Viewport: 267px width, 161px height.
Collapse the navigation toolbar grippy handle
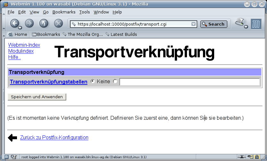pyautogui.click(x=4, y=23)
